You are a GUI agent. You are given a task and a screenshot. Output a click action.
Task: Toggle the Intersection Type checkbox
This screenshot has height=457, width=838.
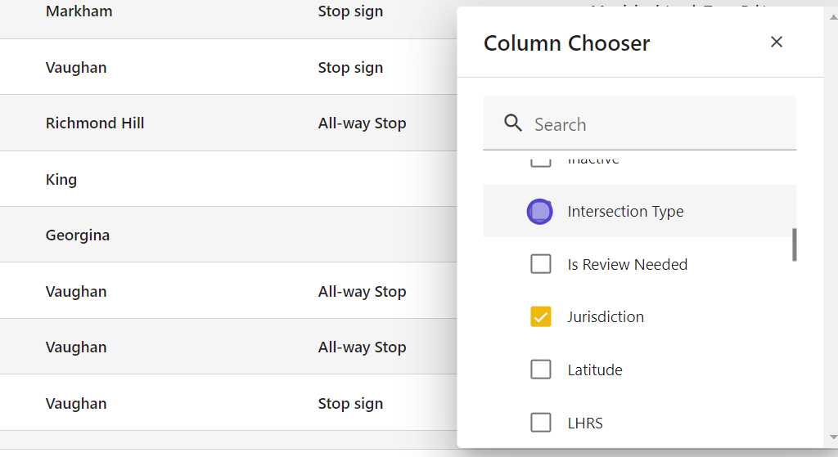click(x=540, y=212)
